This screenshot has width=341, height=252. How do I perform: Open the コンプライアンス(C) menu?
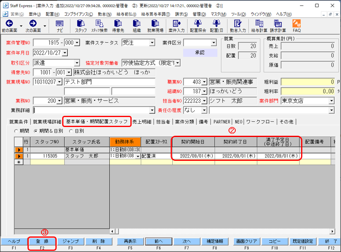point(79,14)
